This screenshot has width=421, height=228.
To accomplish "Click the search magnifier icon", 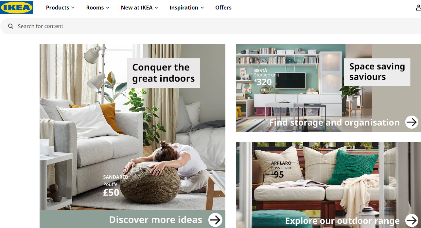I will pos(11,26).
